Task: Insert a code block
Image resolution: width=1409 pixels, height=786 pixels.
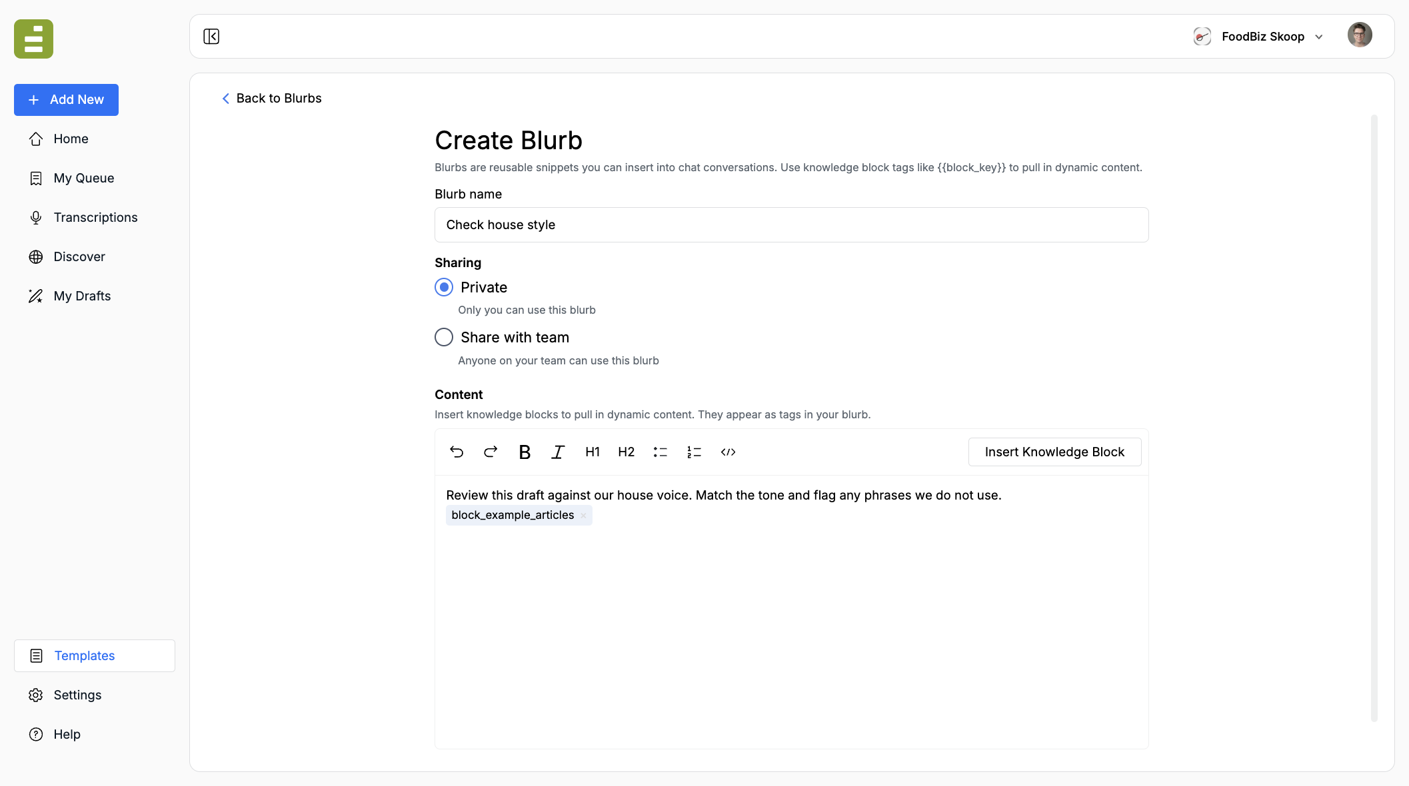Action: click(728, 452)
